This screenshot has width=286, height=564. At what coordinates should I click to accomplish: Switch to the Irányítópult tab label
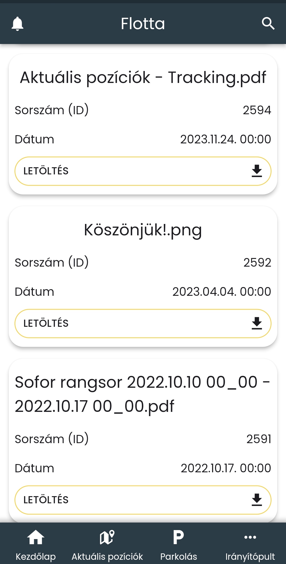click(x=250, y=556)
